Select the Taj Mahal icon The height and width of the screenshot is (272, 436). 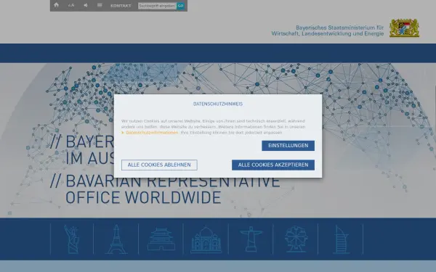tap(206, 239)
